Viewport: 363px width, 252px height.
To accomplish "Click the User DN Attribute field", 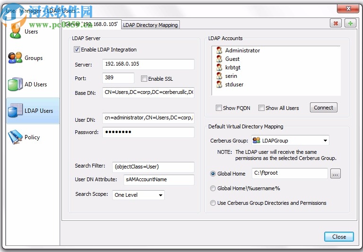I will pyautogui.click(x=159, y=180).
